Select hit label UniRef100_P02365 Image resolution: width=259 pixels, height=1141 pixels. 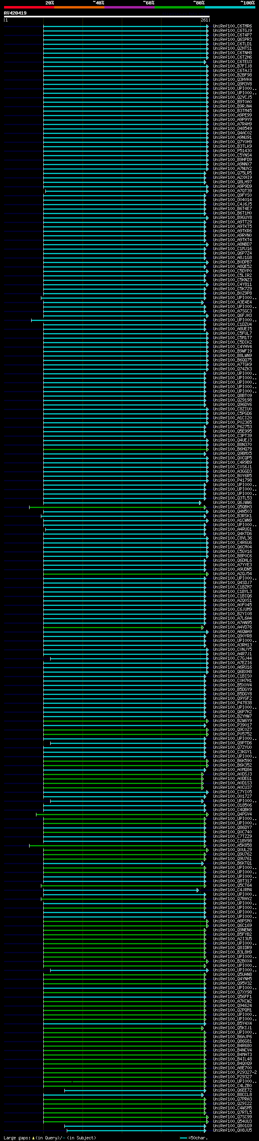pyautogui.click(x=232, y=422)
